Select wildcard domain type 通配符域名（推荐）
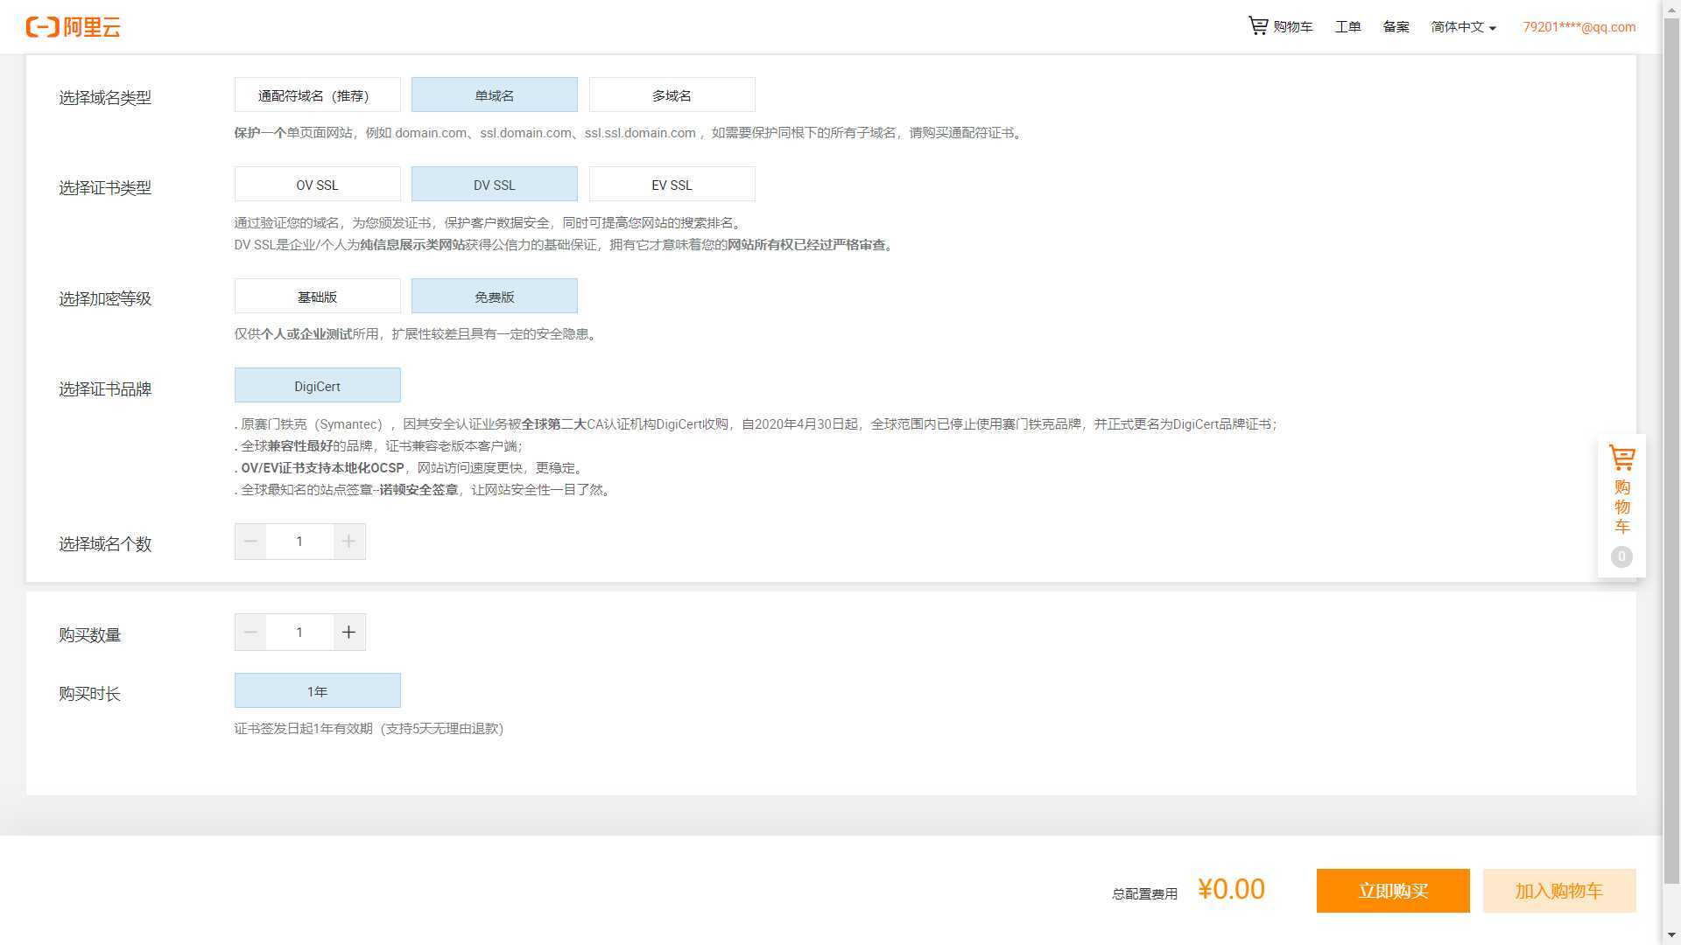The image size is (1681, 945). [x=317, y=94]
